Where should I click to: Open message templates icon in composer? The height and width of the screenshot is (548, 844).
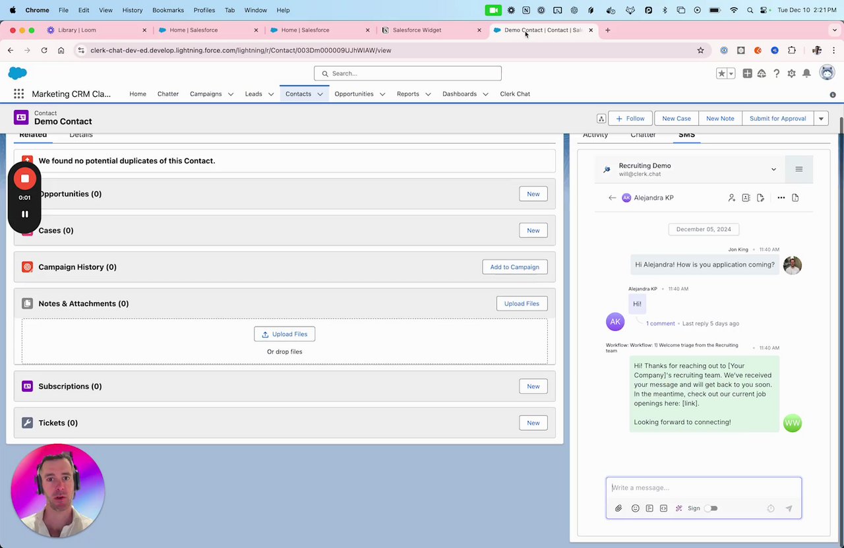coord(649,508)
